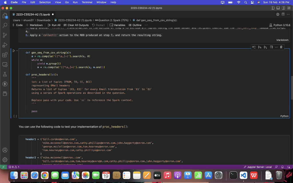
Task: Change code cell language mode Python
Action: click(284, 116)
